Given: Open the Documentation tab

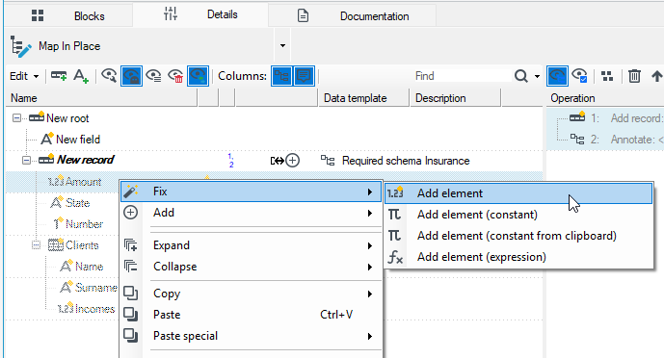Looking at the screenshot, I should click(x=353, y=16).
